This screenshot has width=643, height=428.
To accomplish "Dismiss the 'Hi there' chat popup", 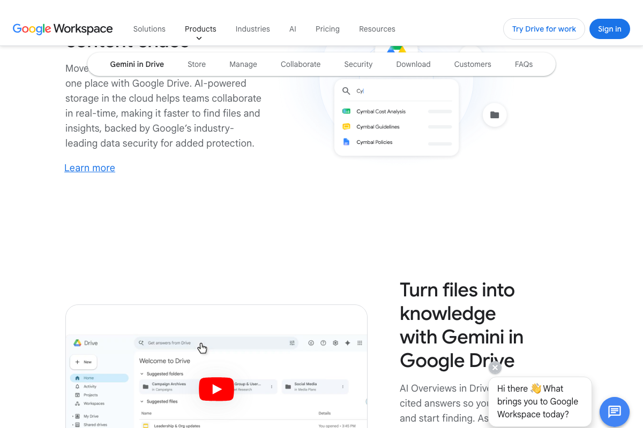I will pyautogui.click(x=495, y=368).
